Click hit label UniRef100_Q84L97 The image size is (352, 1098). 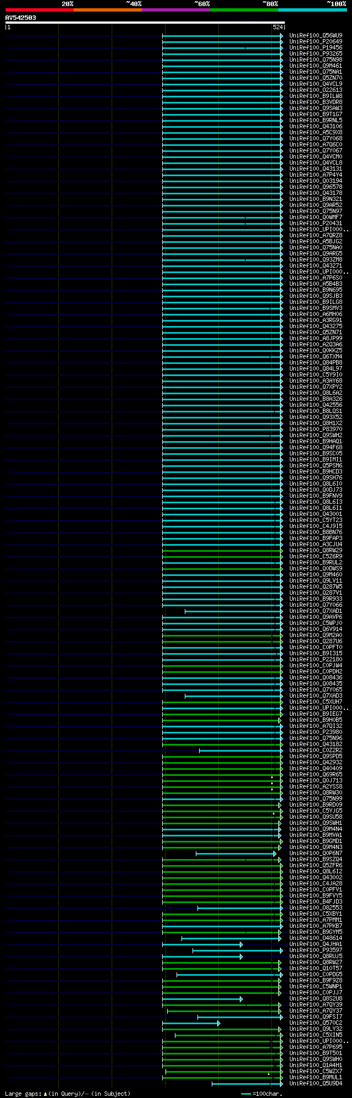tap(316, 368)
